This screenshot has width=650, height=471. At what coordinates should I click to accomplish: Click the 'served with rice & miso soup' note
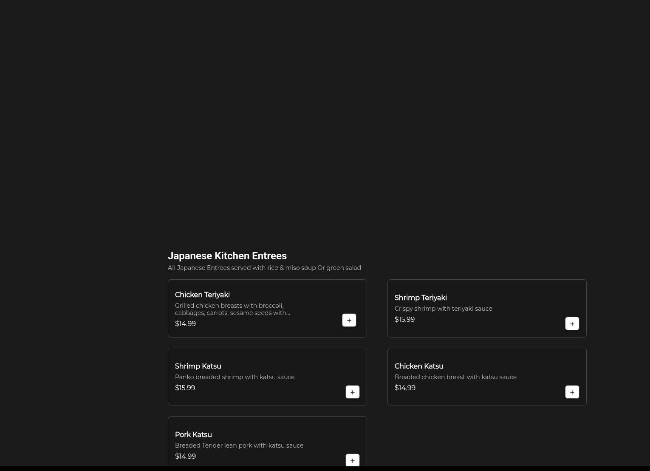tap(264, 268)
